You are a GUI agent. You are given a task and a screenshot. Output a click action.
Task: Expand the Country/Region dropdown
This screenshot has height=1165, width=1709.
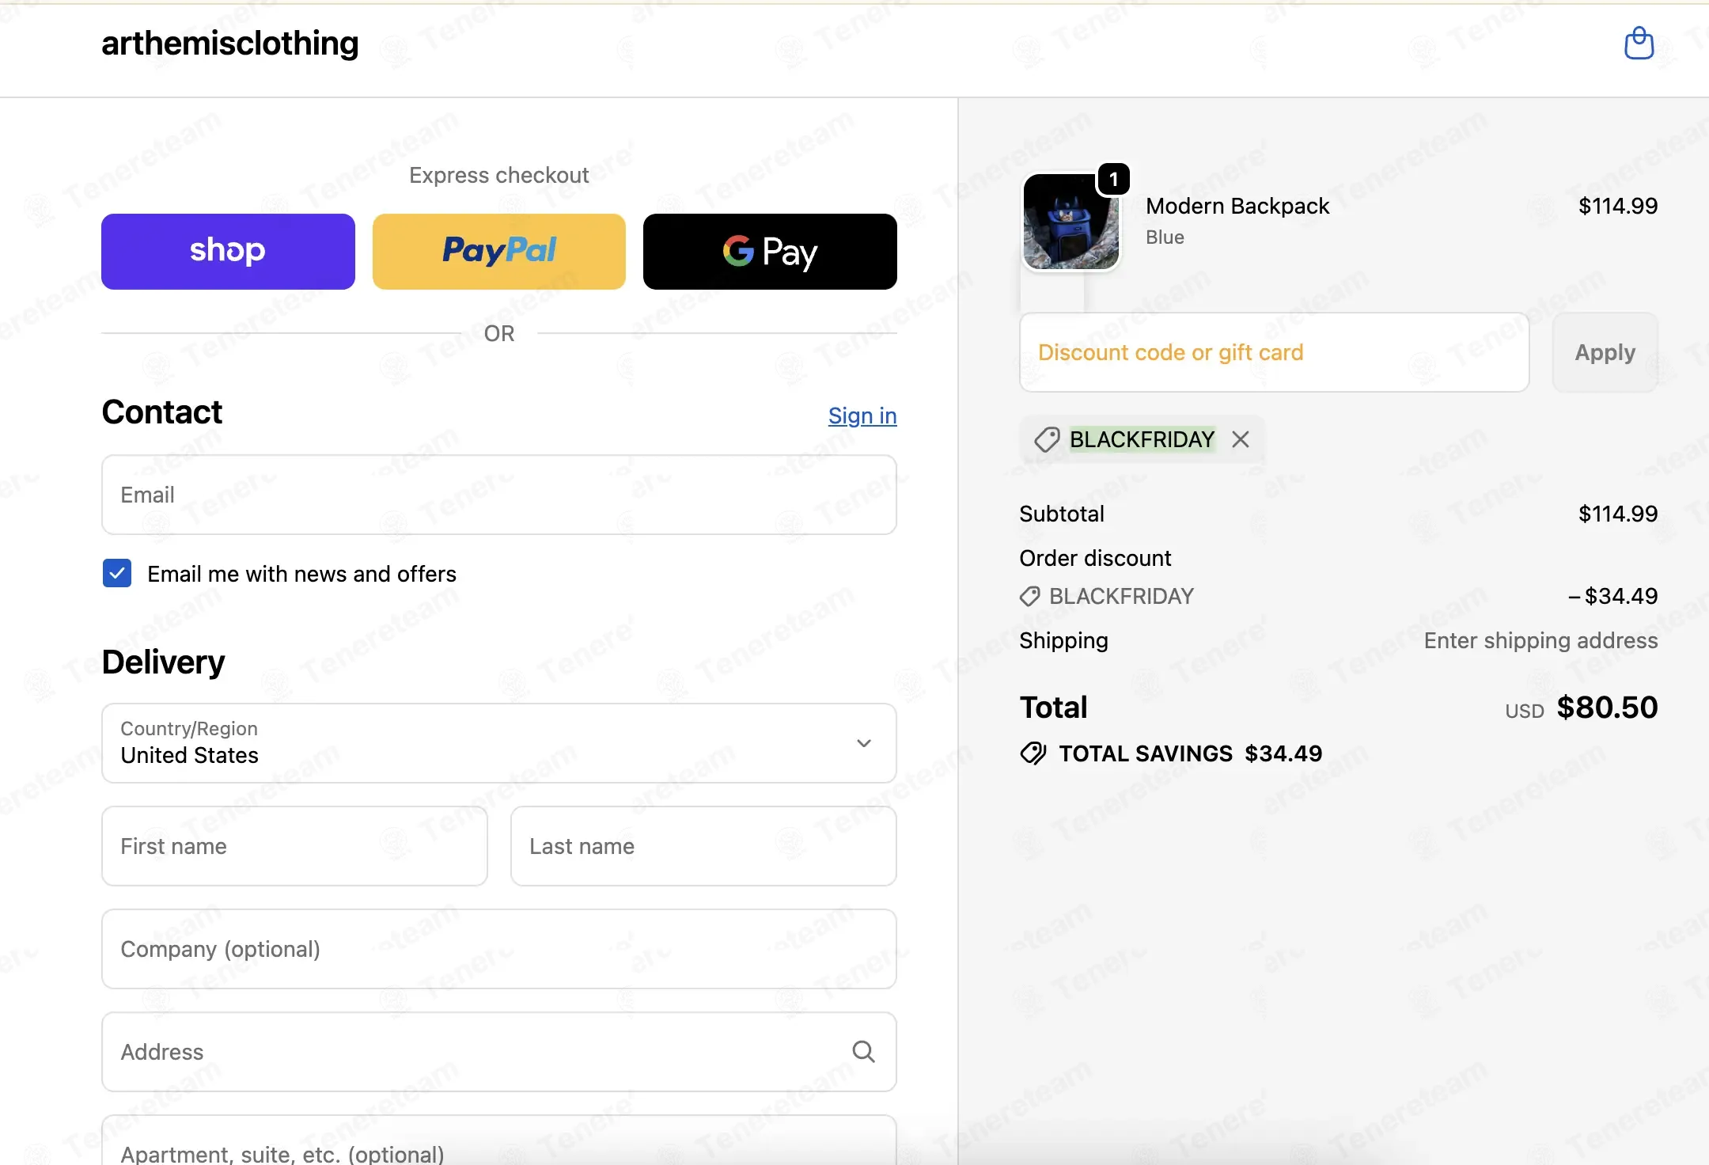point(499,743)
